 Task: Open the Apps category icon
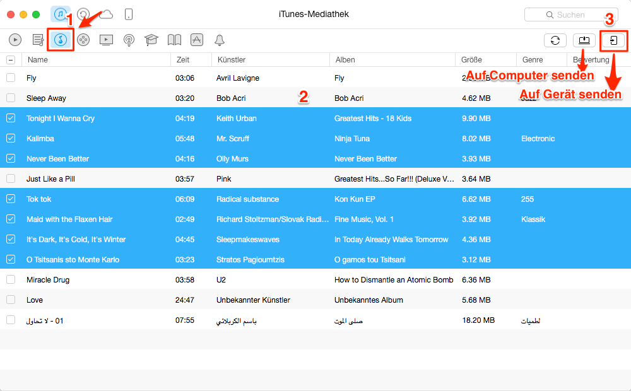pos(197,40)
